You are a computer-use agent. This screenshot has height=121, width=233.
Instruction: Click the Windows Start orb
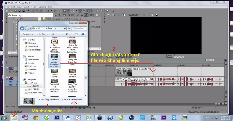click(x=3, y=118)
